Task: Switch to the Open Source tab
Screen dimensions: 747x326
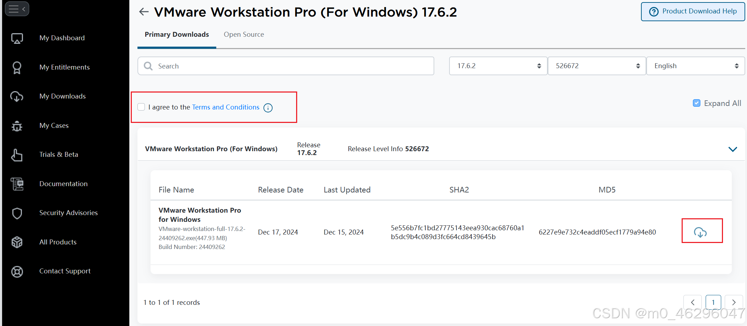Action: [244, 35]
